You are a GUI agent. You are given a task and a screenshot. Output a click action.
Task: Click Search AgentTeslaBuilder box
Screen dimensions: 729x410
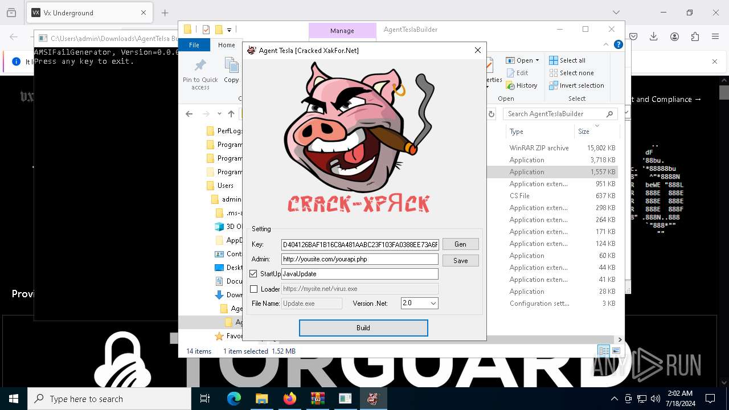(560, 114)
